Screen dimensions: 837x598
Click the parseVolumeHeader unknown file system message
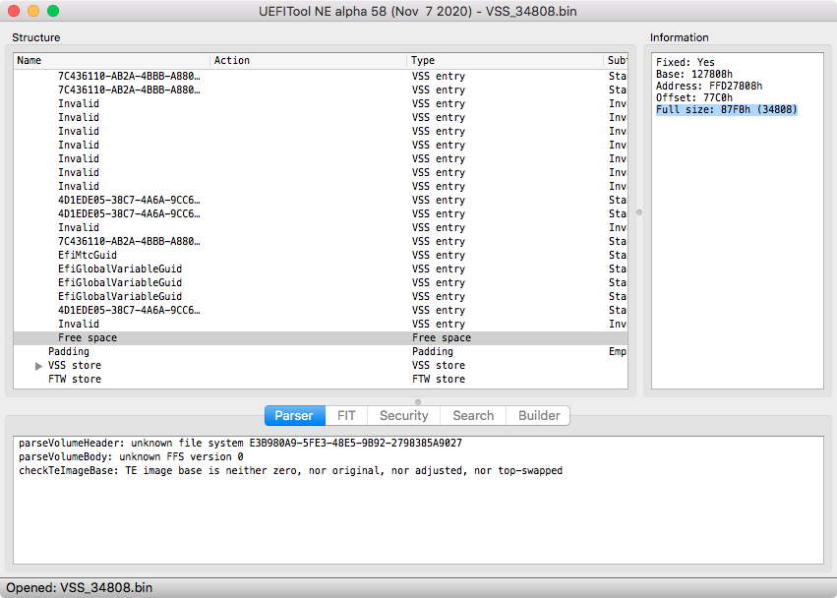pos(240,444)
